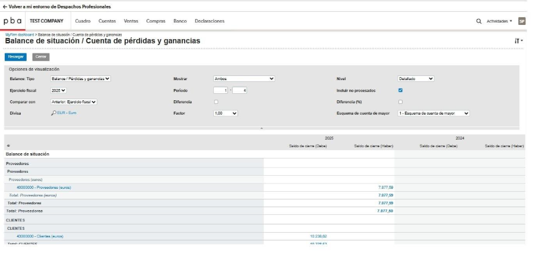Image resolution: width=535 pixels, height=260 pixels.
Task: Open the SP user avatar menu
Action: coord(522,21)
